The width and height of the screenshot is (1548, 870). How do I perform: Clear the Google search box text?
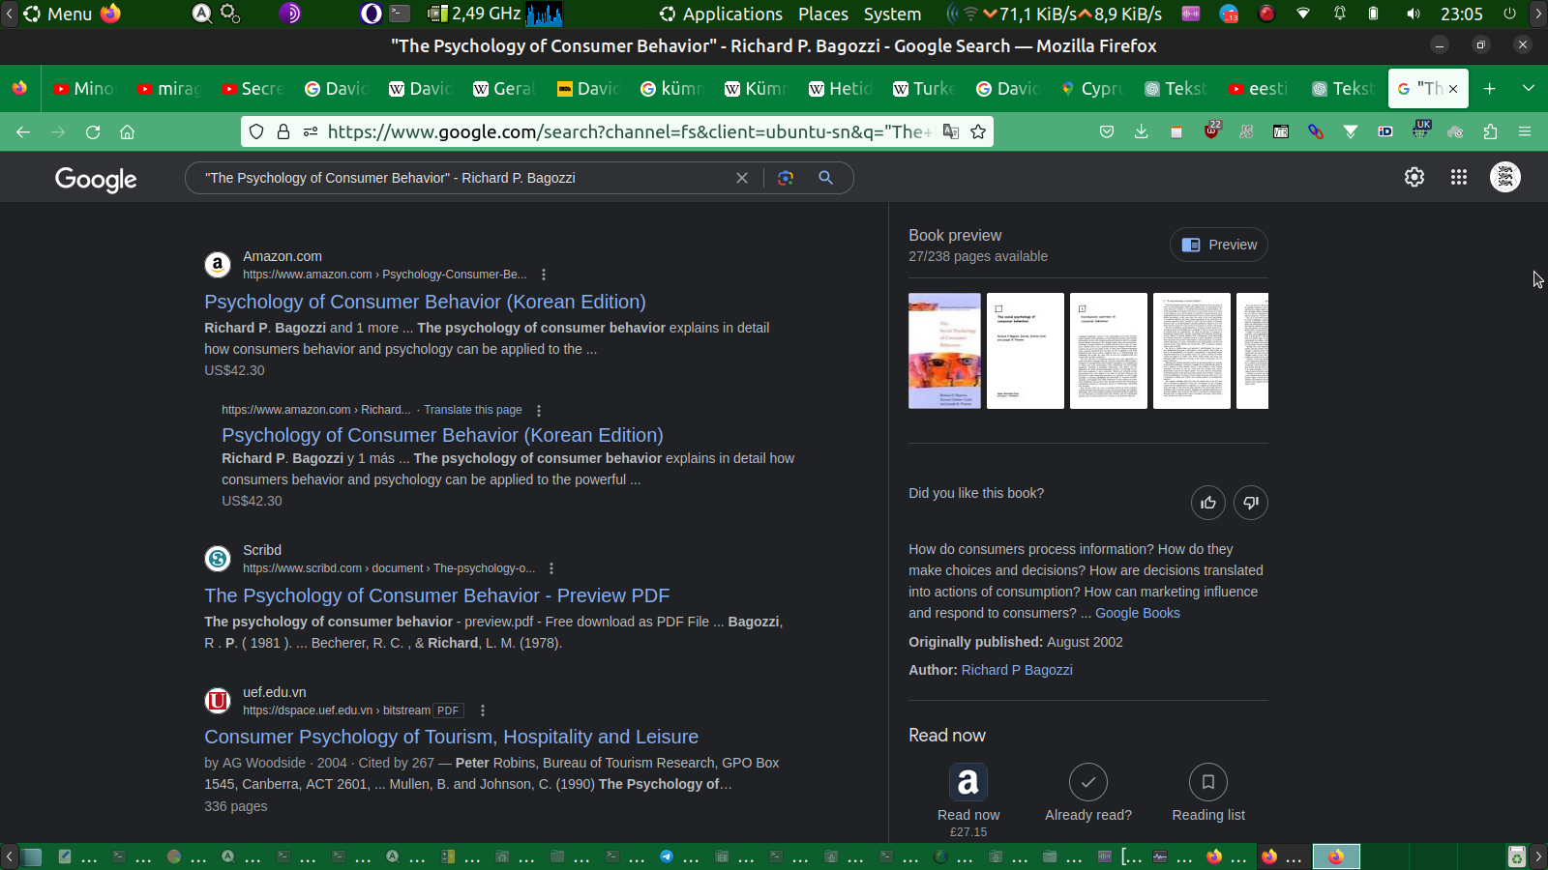(x=742, y=178)
